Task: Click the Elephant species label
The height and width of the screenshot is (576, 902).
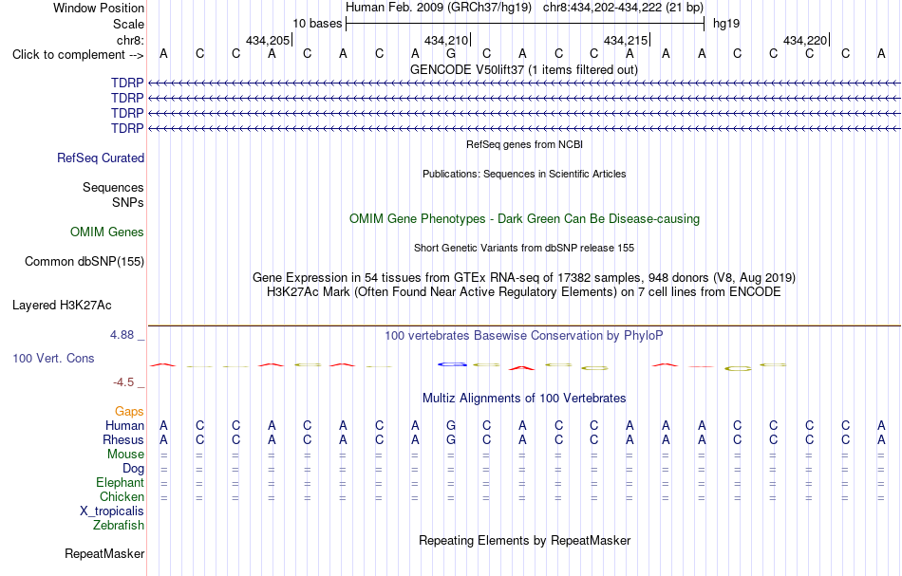Action: point(121,483)
